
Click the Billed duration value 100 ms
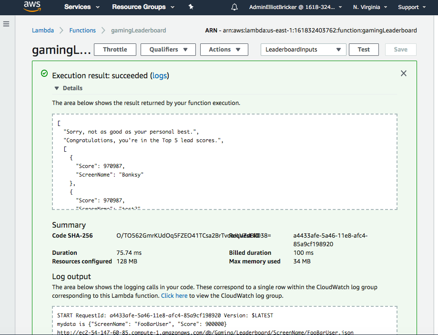[304, 253]
